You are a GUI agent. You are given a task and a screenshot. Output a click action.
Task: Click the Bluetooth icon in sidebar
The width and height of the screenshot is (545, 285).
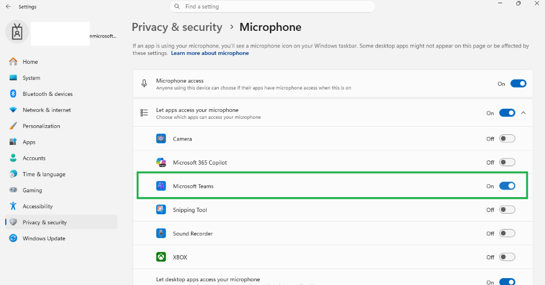tap(13, 94)
